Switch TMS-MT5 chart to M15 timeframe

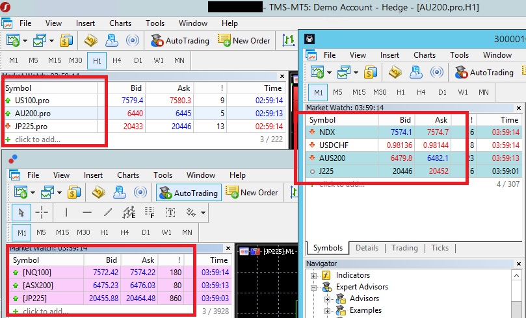[55, 60]
